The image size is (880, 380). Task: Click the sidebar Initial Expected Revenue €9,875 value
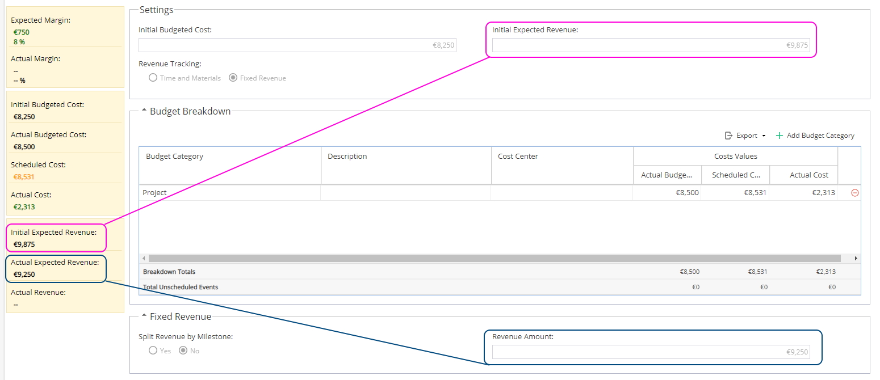tap(24, 244)
